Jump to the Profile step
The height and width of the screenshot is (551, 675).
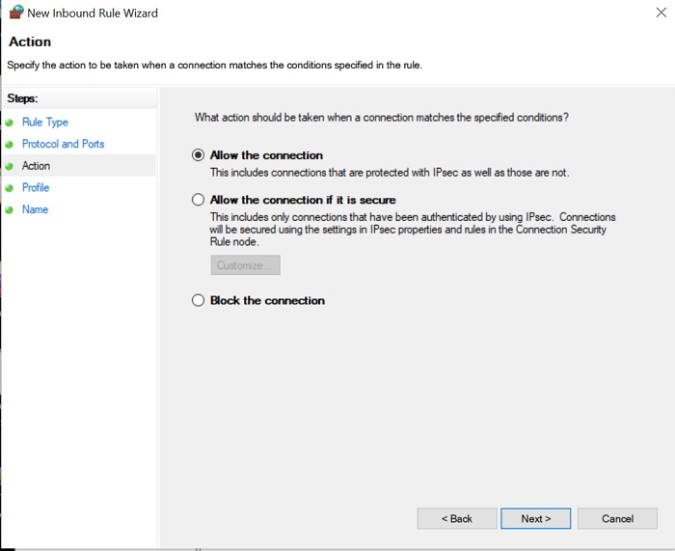pyautogui.click(x=36, y=187)
